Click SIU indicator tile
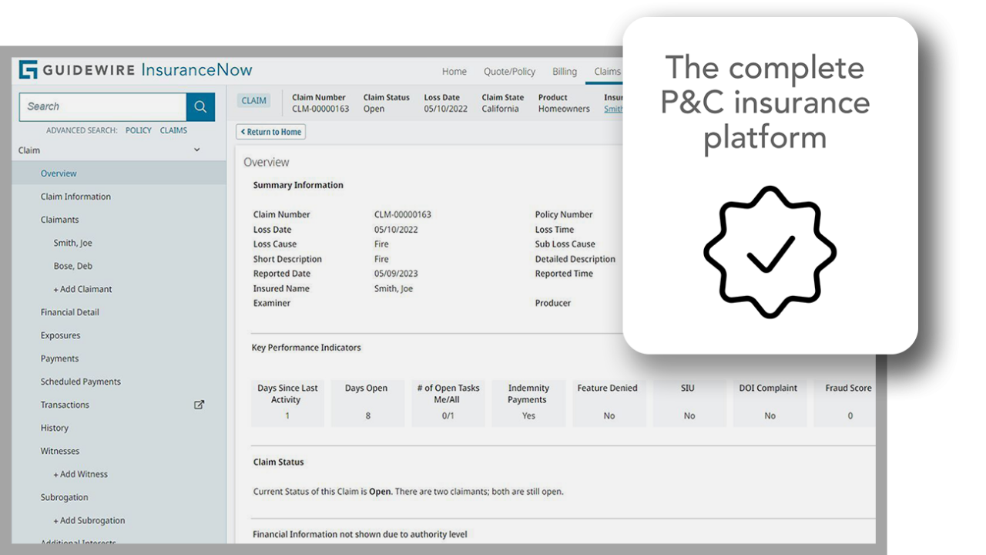986x555 pixels. click(x=689, y=402)
